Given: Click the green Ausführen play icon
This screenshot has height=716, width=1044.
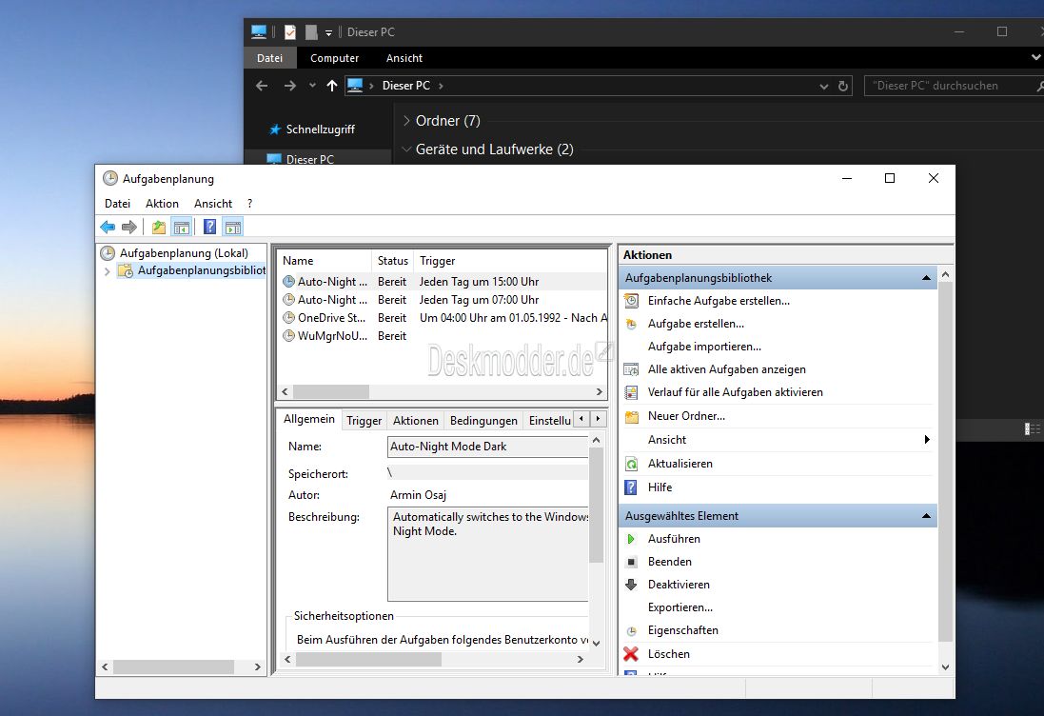Looking at the screenshot, I should (631, 539).
